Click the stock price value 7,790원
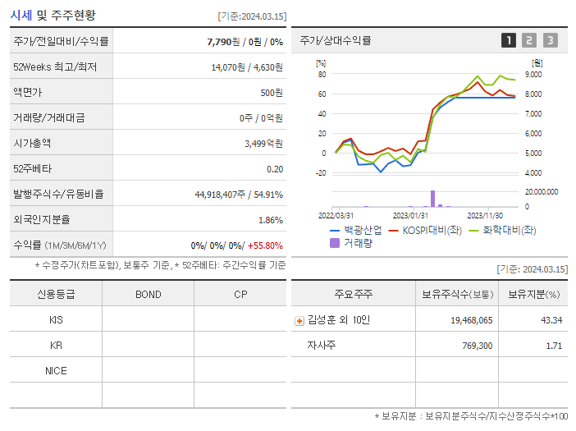576x431 pixels. click(x=223, y=42)
